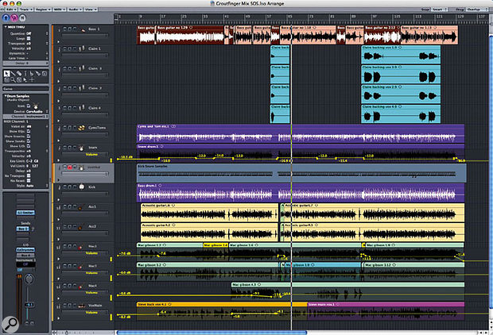This screenshot has height=335, width=493.
Task: Click the blue Catch running-man button
Action: click(6, 18)
